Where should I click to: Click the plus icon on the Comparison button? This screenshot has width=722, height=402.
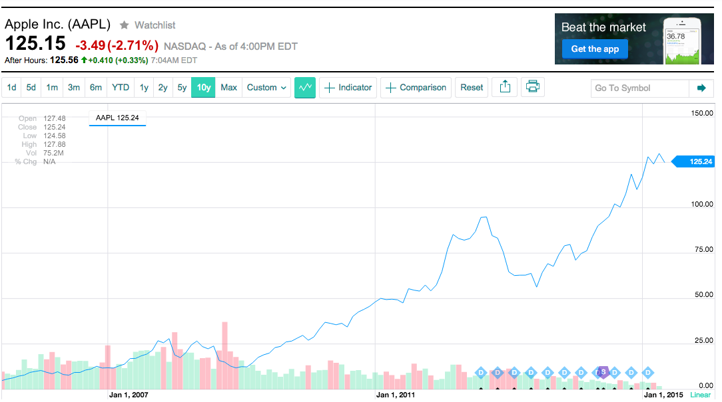point(390,88)
